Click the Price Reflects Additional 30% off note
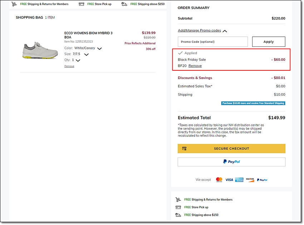The image size is (304, 225). [x=140, y=46]
